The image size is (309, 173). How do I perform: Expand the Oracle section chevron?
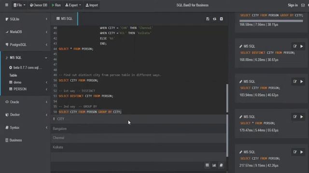(x=46, y=102)
